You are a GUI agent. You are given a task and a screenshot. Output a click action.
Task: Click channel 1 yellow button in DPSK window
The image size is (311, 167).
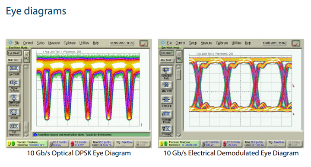tap(9, 144)
